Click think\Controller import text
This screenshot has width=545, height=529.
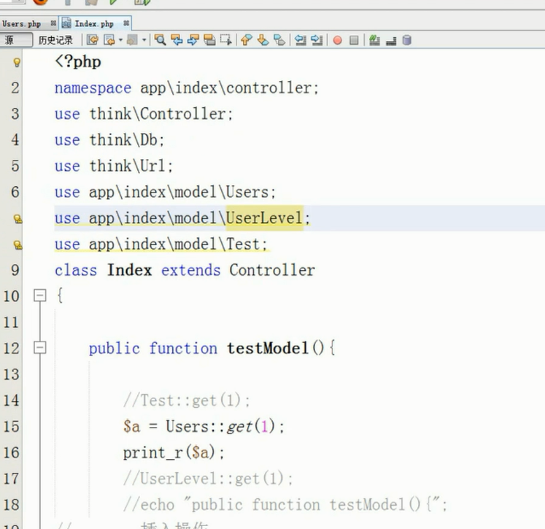click(158, 114)
